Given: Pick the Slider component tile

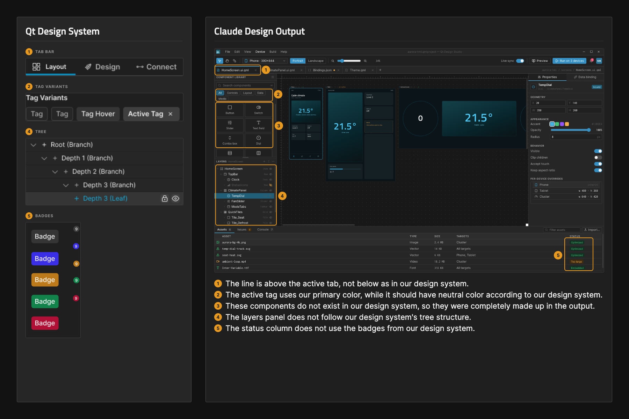Looking at the screenshot, I should click(x=230, y=125).
